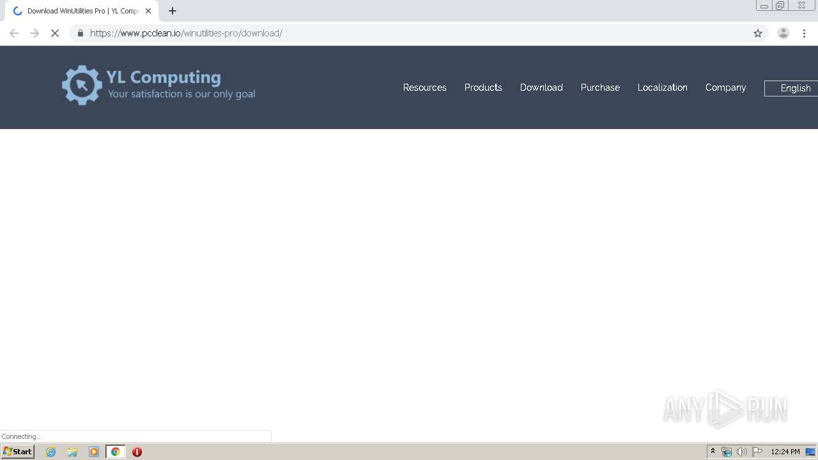Show hidden tray icons arrow
Screen dimensions: 818x460
point(713,452)
